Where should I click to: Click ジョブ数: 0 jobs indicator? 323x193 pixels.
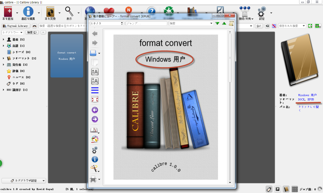tap(308, 189)
